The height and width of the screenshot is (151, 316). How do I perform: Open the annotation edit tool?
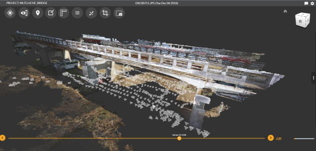click(x=51, y=13)
